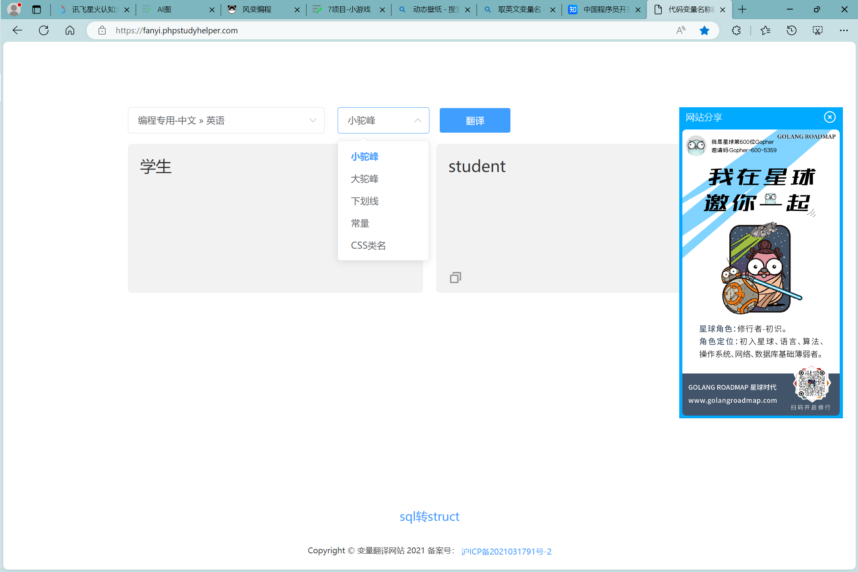The width and height of the screenshot is (858, 572).
Task: Choose the 下划线 option
Action: pos(365,201)
